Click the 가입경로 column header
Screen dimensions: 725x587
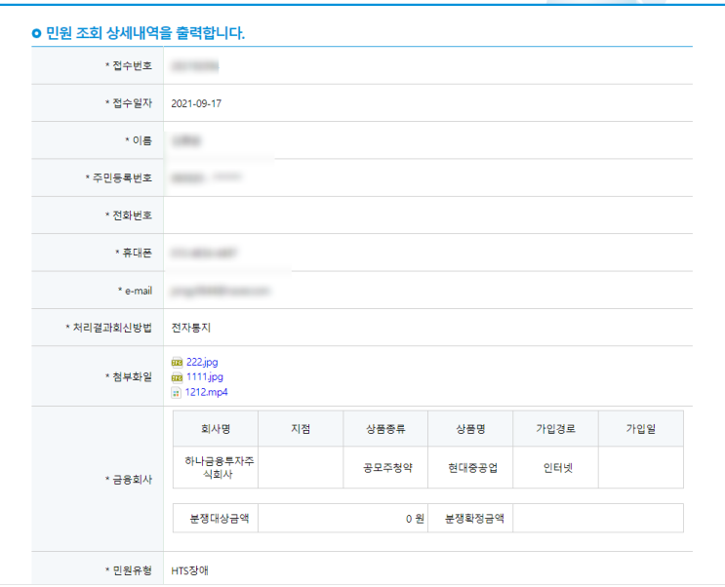click(556, 429)
